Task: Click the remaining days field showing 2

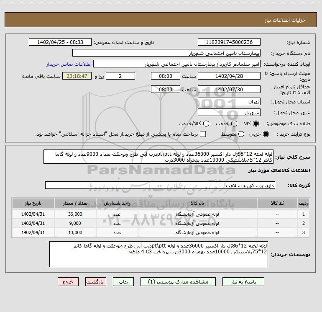Action: pyautogui.click(x=120, y=76)
